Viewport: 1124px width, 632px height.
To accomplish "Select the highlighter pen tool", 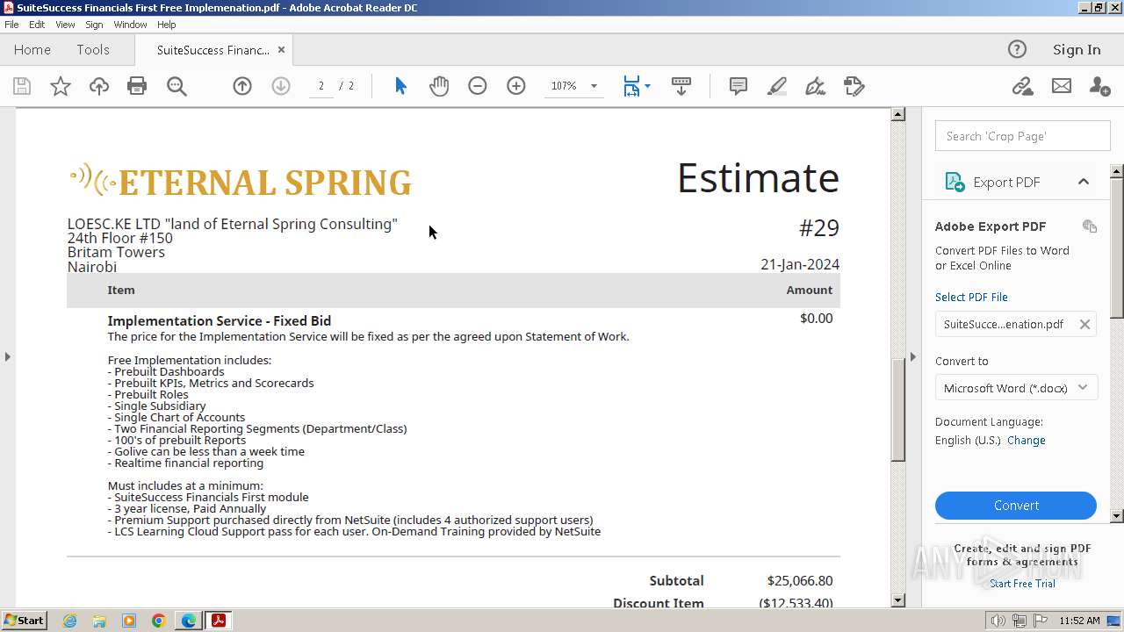I will click(x=777, y=86).
